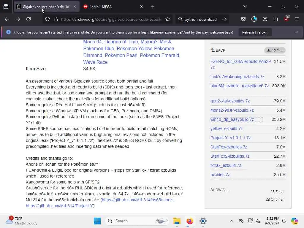Open Majora's Mask topic link
Viewport: 304px width, 228px height.
point(156,42)
